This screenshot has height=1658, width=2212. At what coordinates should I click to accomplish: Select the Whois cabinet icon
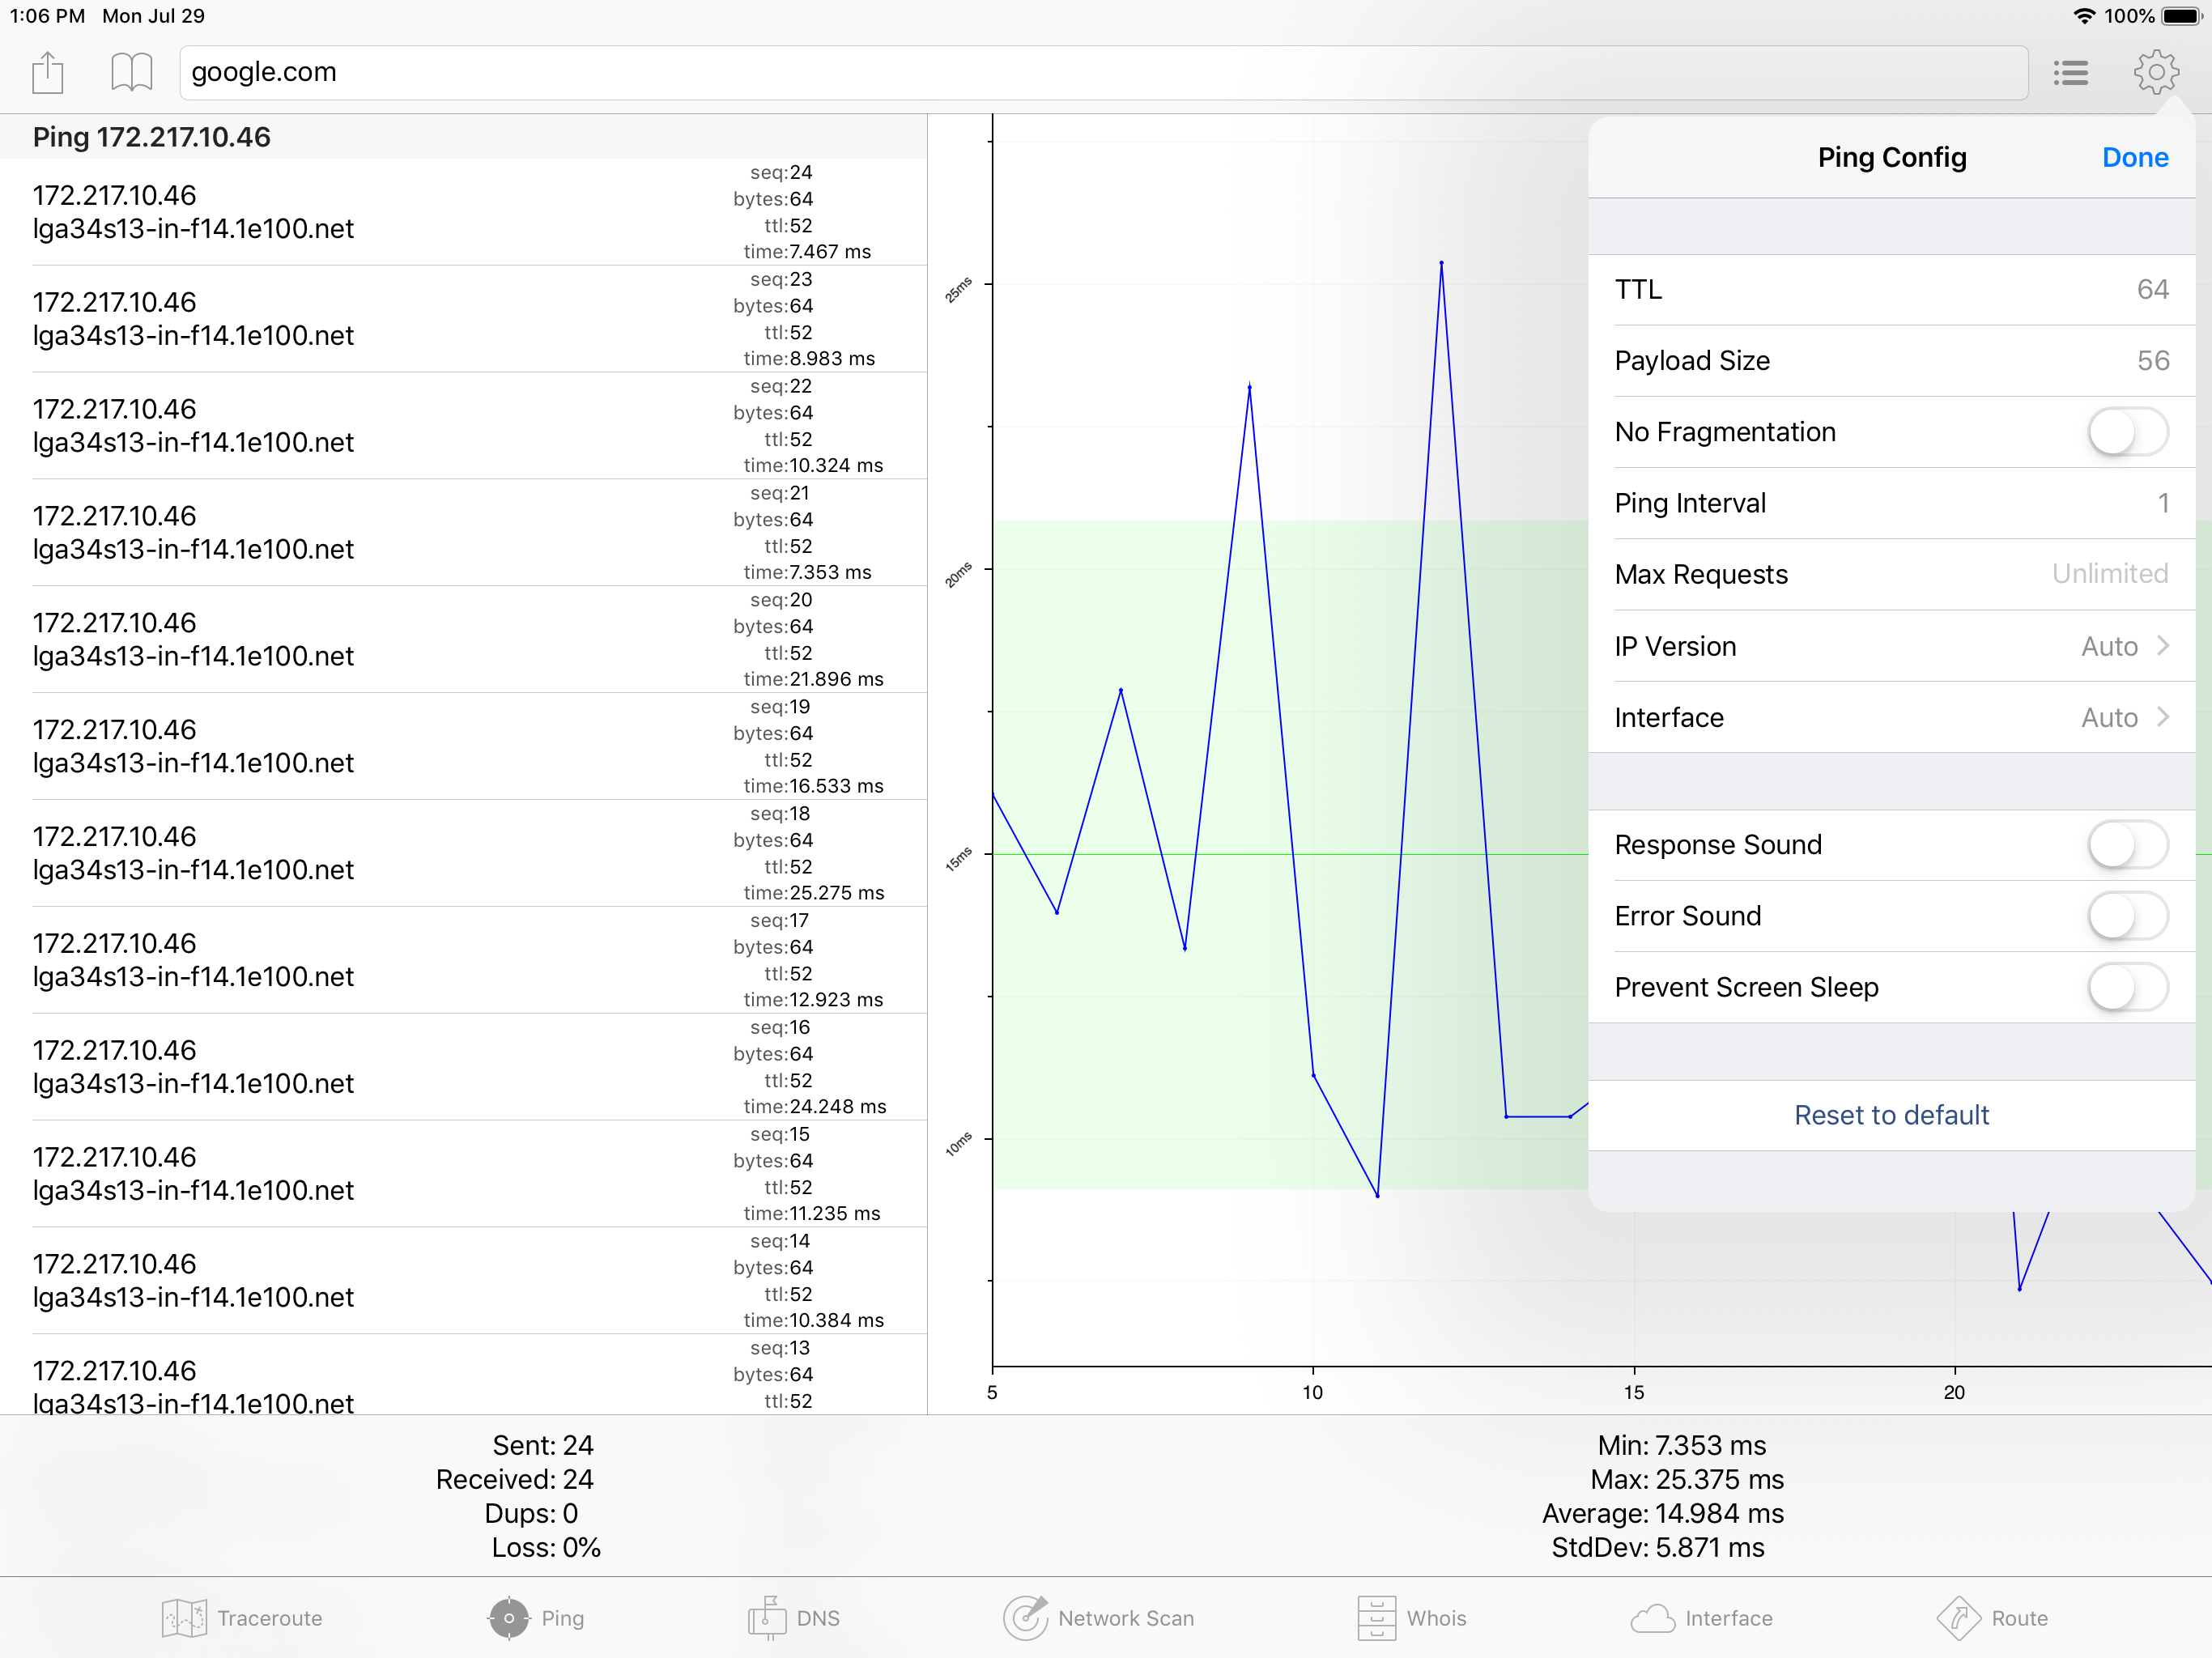[1376, 1617]
